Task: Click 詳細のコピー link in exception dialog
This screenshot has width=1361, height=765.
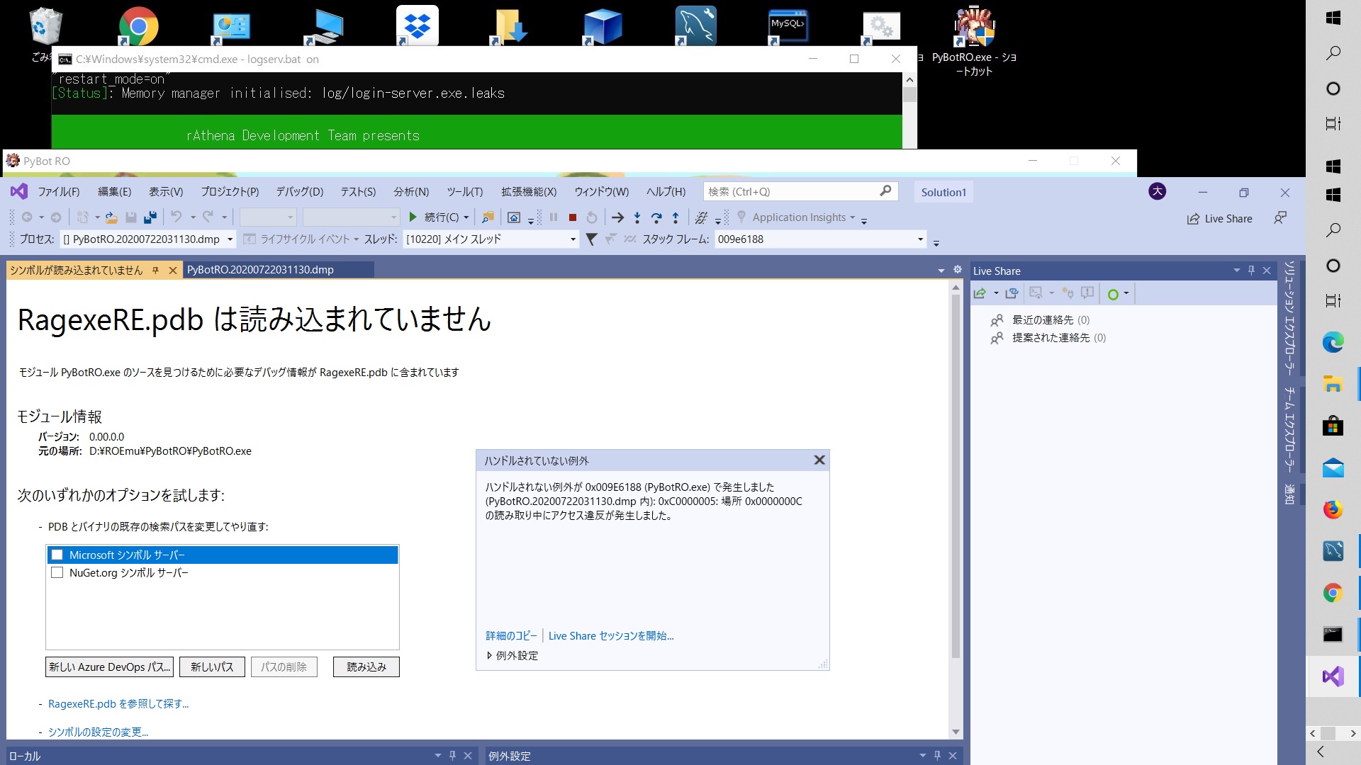Action: pos(510,636)
